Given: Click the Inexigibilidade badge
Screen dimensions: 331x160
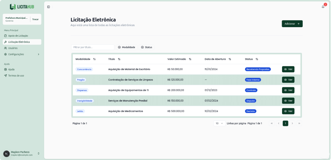Looking at the screenshot, I should coord(85,101).
